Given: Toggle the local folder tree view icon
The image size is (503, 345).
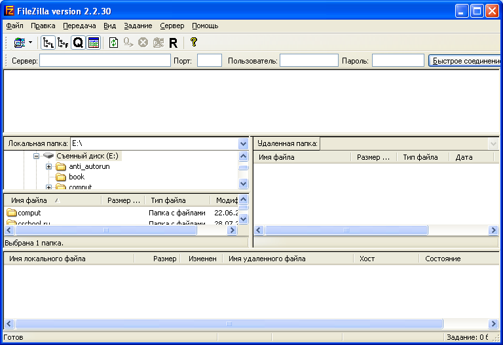Looking at the screenshot, I should click(48, 43).
